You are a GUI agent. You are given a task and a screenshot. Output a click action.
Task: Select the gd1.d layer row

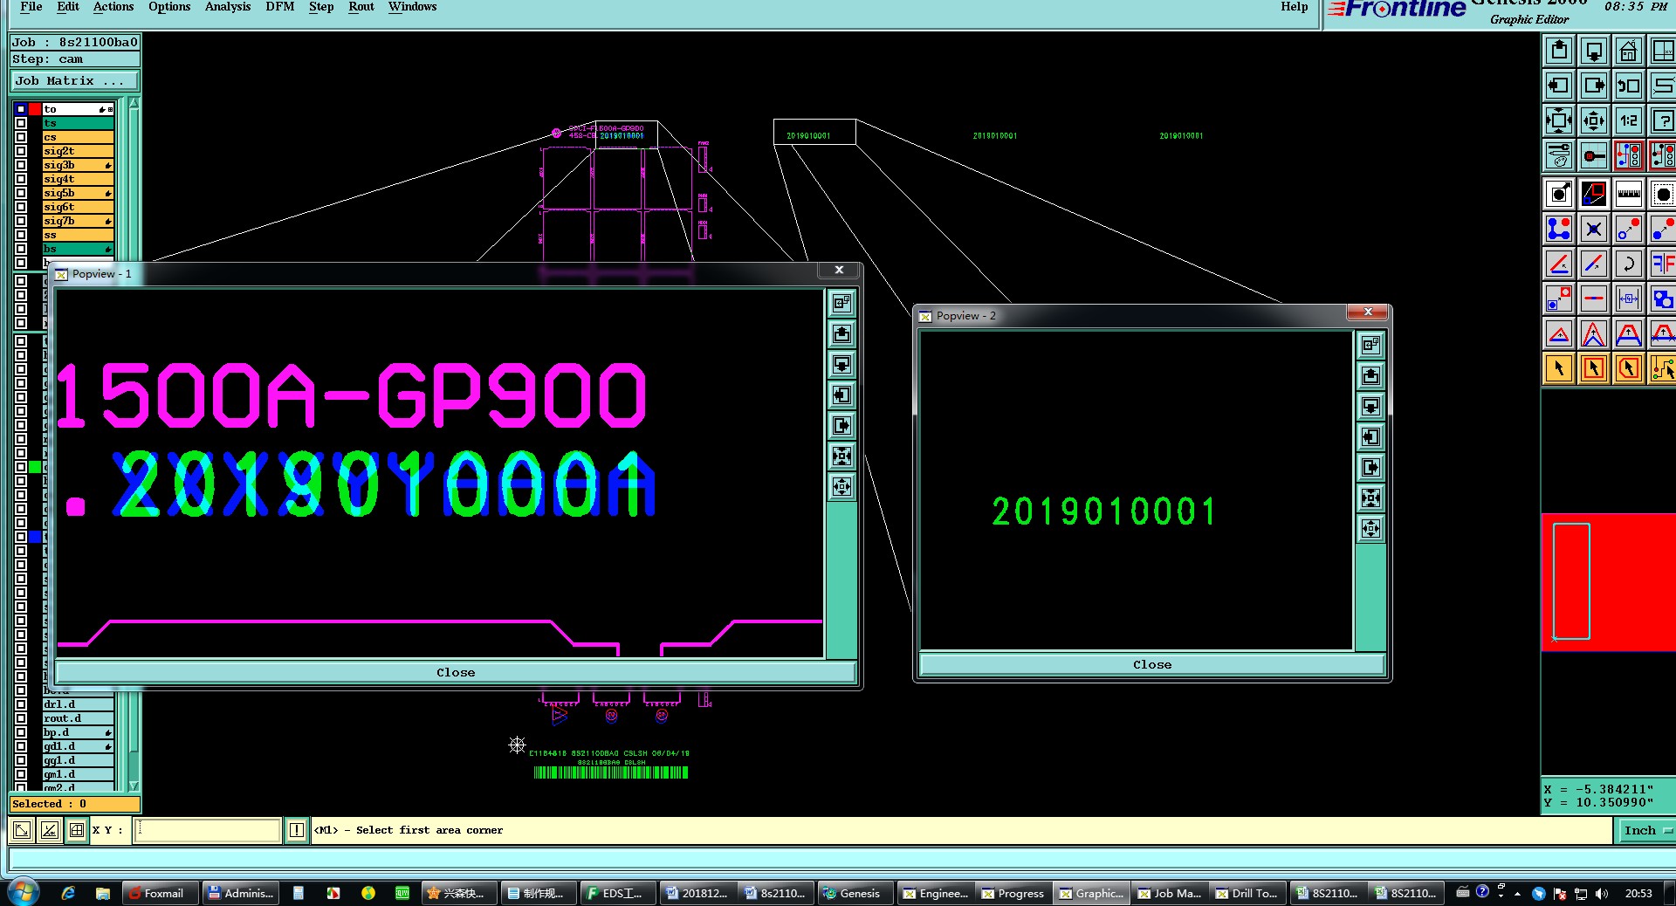(78, 746)
